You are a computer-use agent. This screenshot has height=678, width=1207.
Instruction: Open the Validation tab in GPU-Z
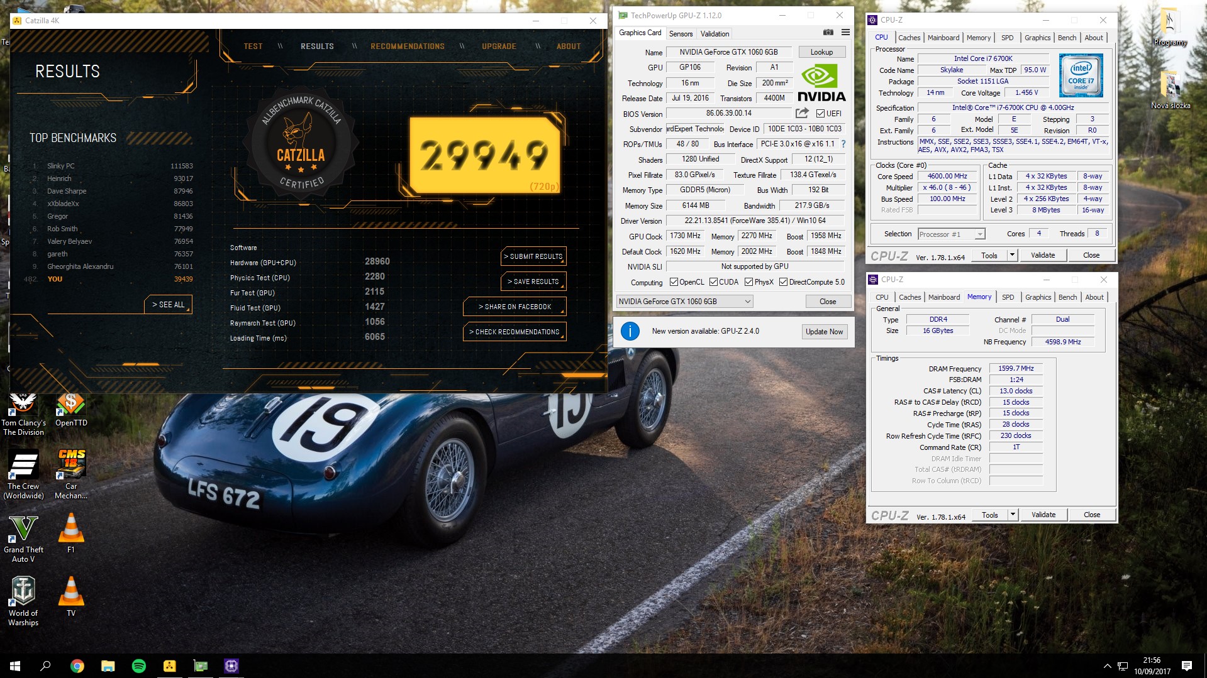pyautogui.click(x=715, y=34)
